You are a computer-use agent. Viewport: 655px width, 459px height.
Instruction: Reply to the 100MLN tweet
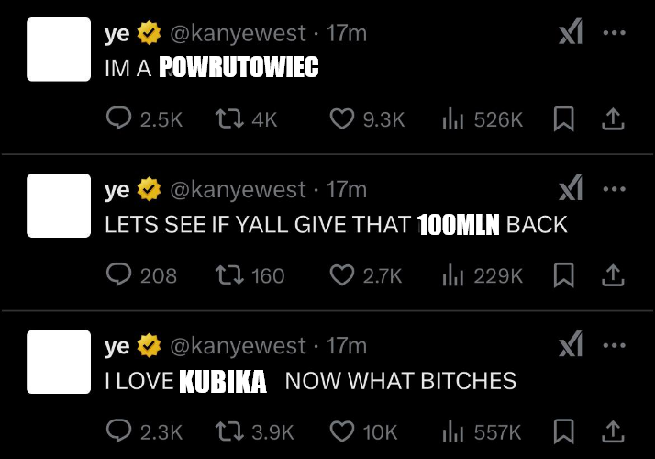click(119, 274)
